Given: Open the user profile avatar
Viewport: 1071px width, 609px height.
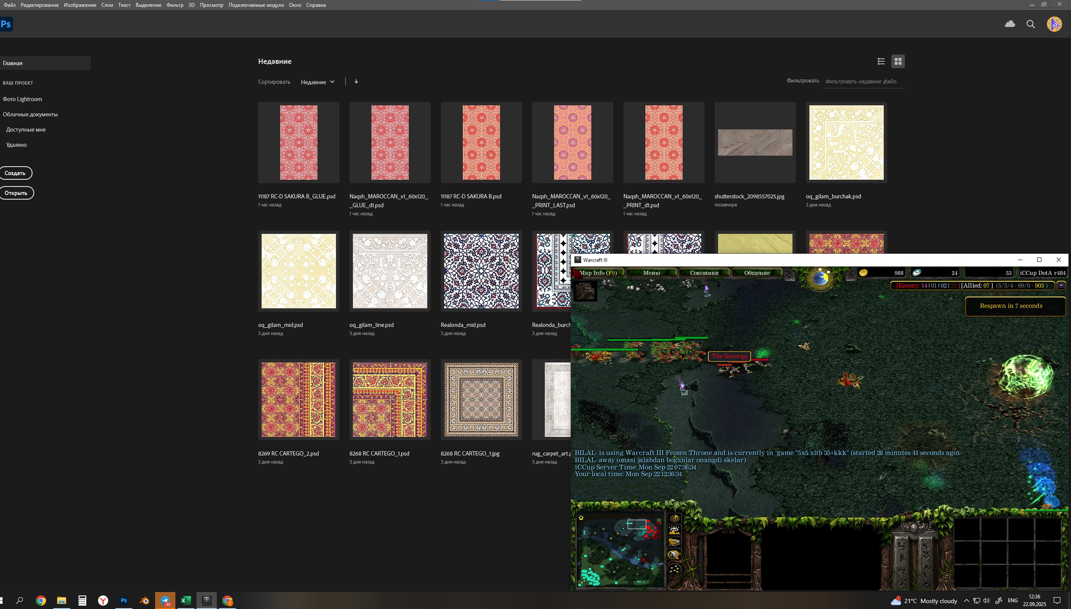Looking at the screenshot, I should [x=1054, y=24].
